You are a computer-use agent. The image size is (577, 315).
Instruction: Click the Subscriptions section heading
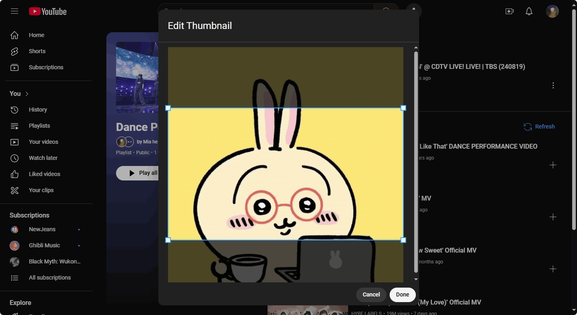pos(29,215)
